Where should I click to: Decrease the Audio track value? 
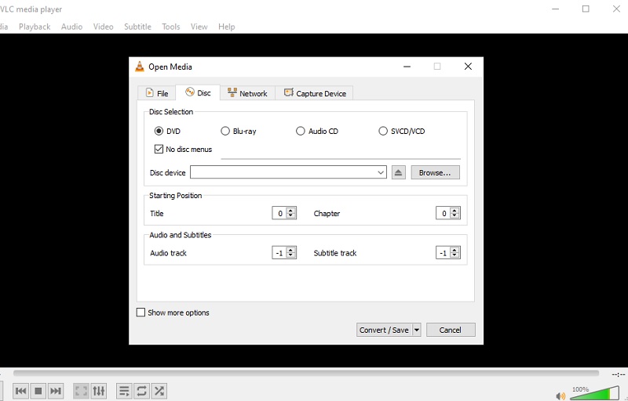pos(291,255)
